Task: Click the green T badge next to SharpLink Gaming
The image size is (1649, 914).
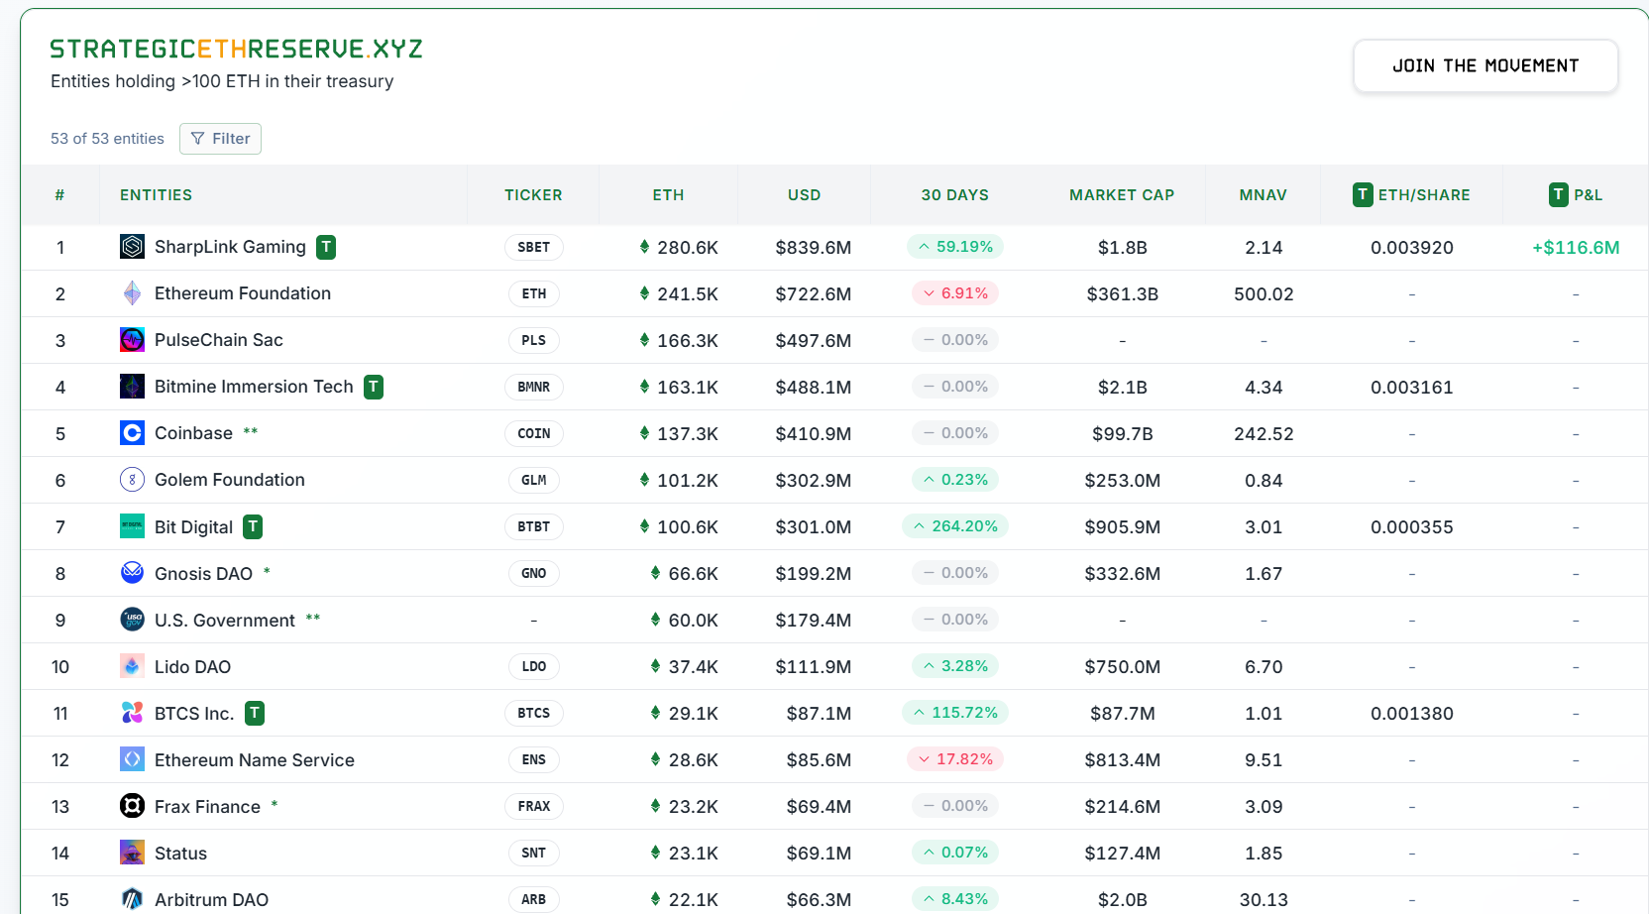Action: click(326, 247)
